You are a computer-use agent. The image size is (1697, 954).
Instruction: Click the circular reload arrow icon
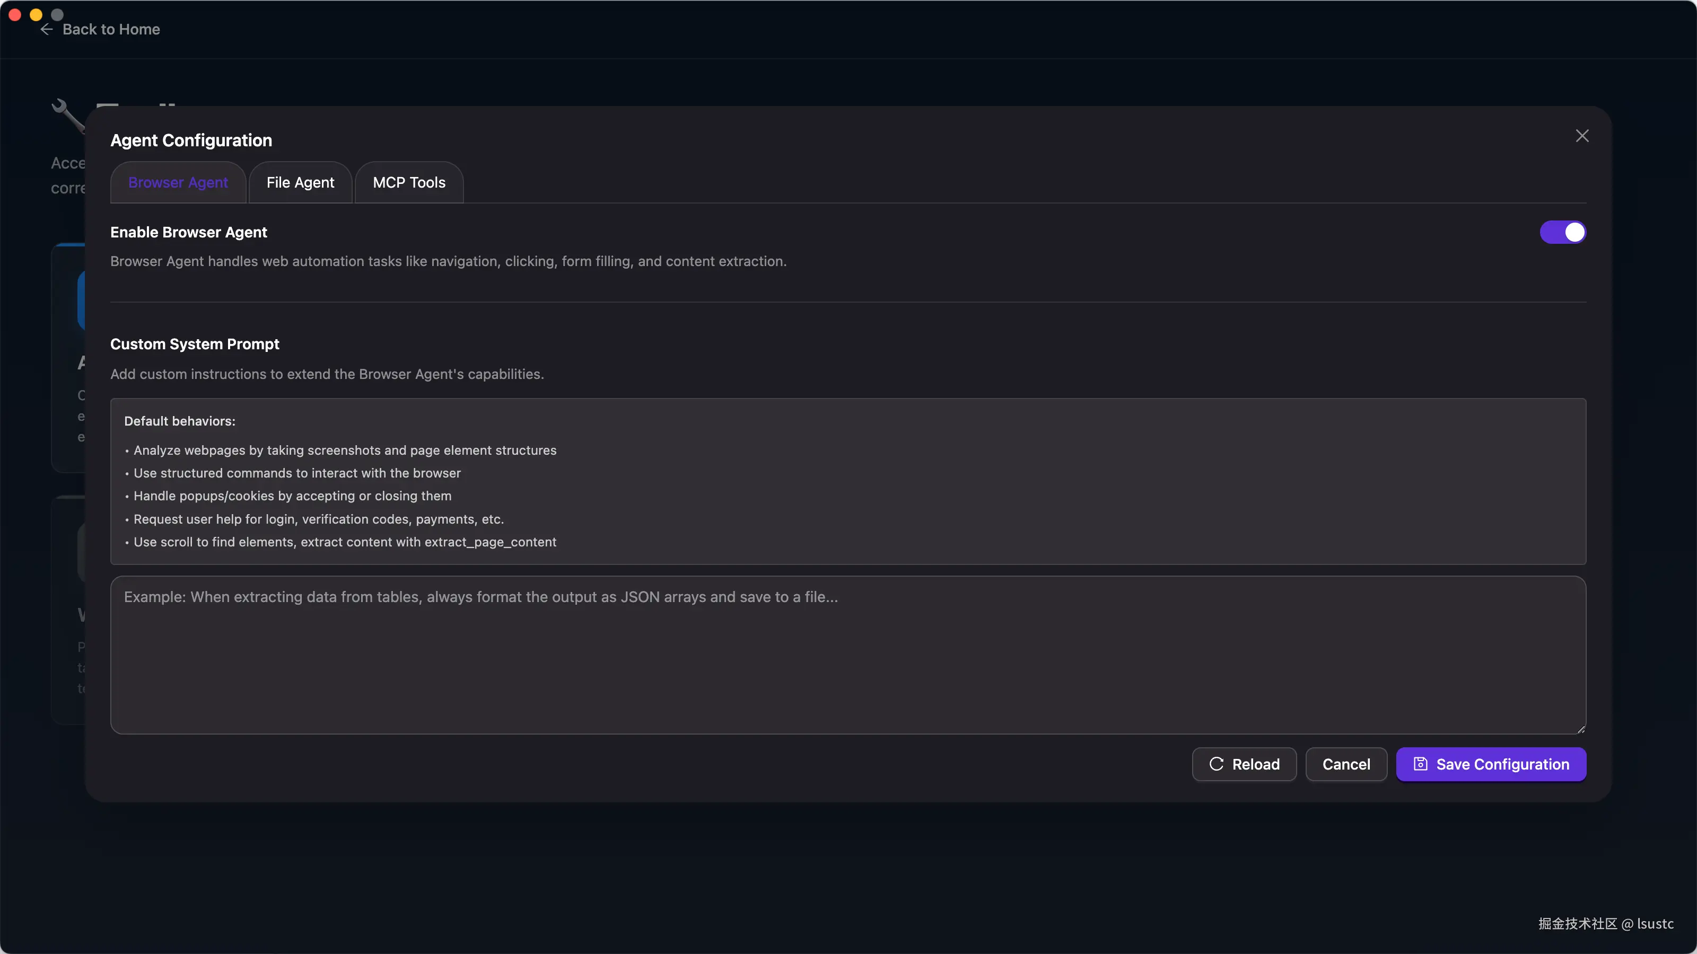[x=1216, y=764]
